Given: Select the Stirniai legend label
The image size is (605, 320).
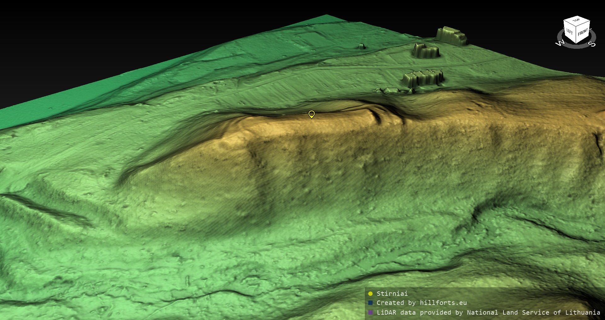Looking at the screenshot, I should pyautogui.click(x=392, y=294).
